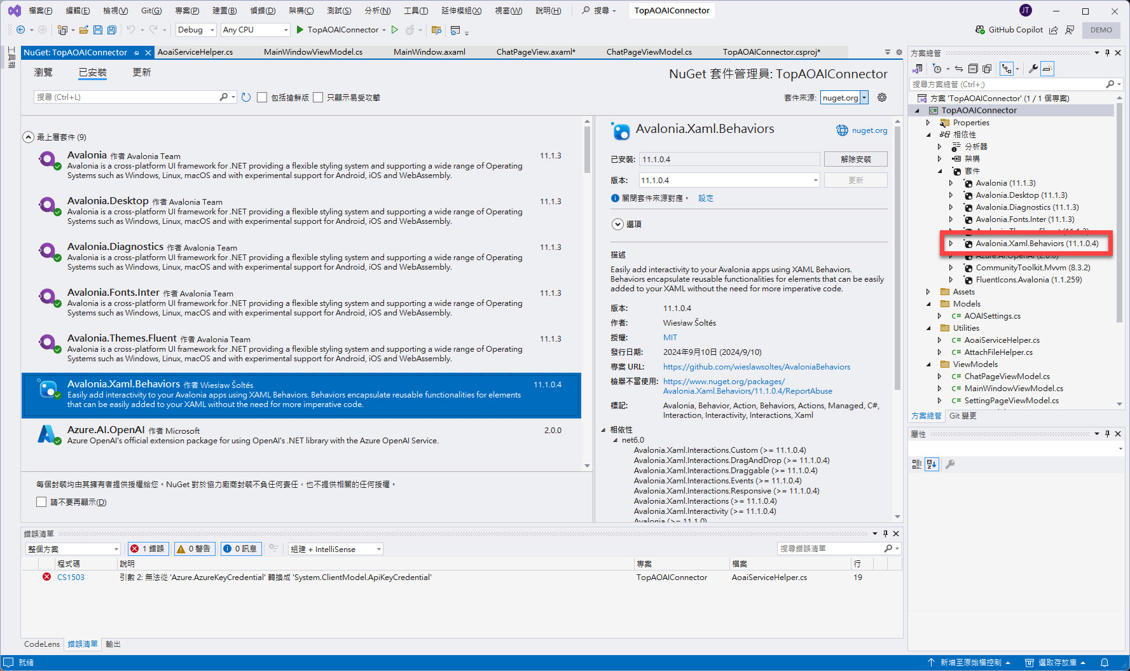Open the nuget.org link in package details
Viewport: 1130px width, 671px height.
click(x=869, y=130)
